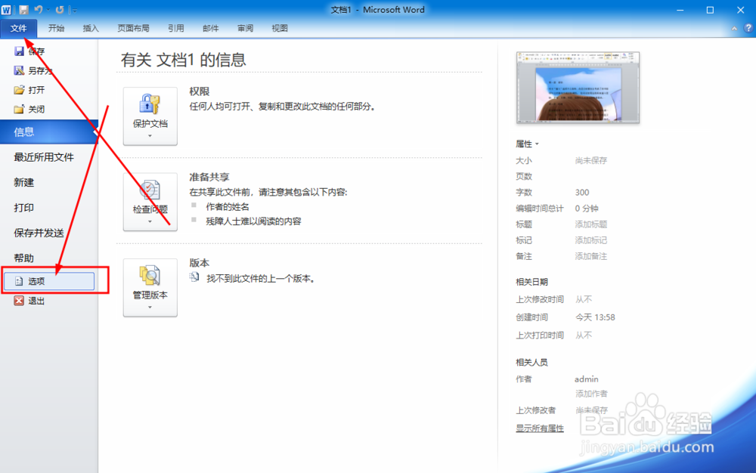This screenshot has height=473, width=756.
Task: Minimize the ribbon with the caret icon
Action: (734, 29)
